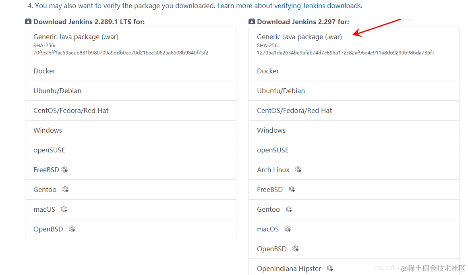Open Gentoo in the 2.297 column
The width and height of the screenshot is (468, 275).
pyautogui.click(x=354, y=209)
